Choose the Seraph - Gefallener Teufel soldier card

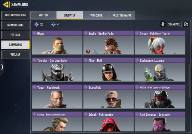click(x=160, y=42)
